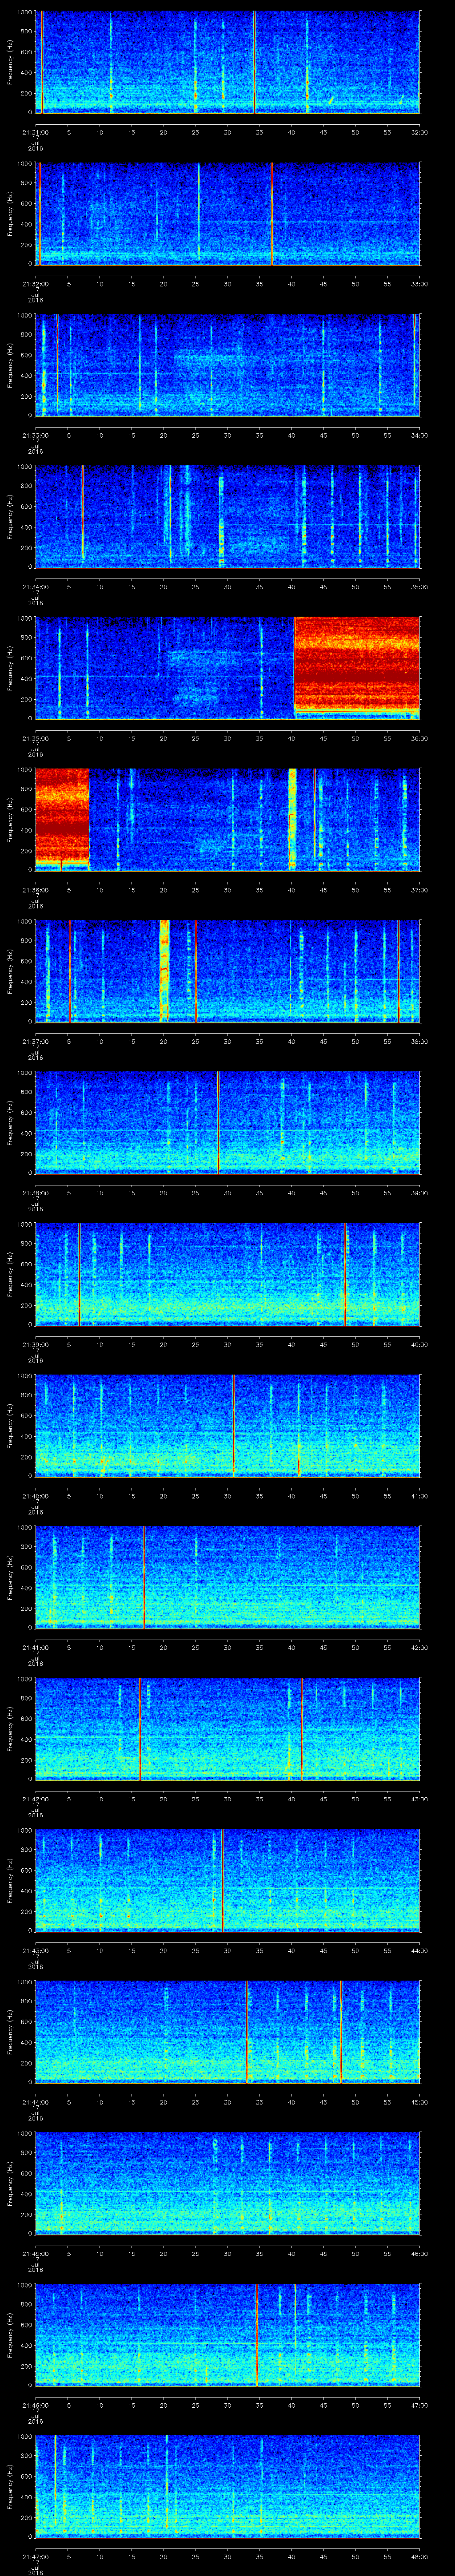
Task: Open the spectrogram starting at 21:38:00
Action: click(x=227, y=1123)
